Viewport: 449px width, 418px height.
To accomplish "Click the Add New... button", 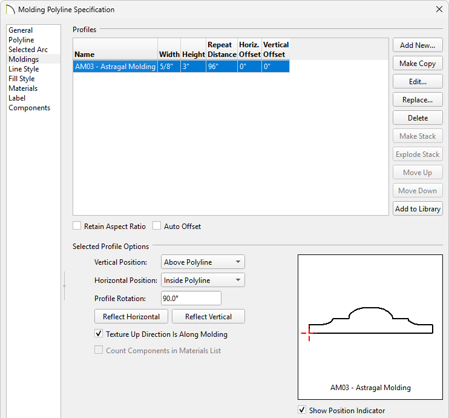I will tap(418, 45).
